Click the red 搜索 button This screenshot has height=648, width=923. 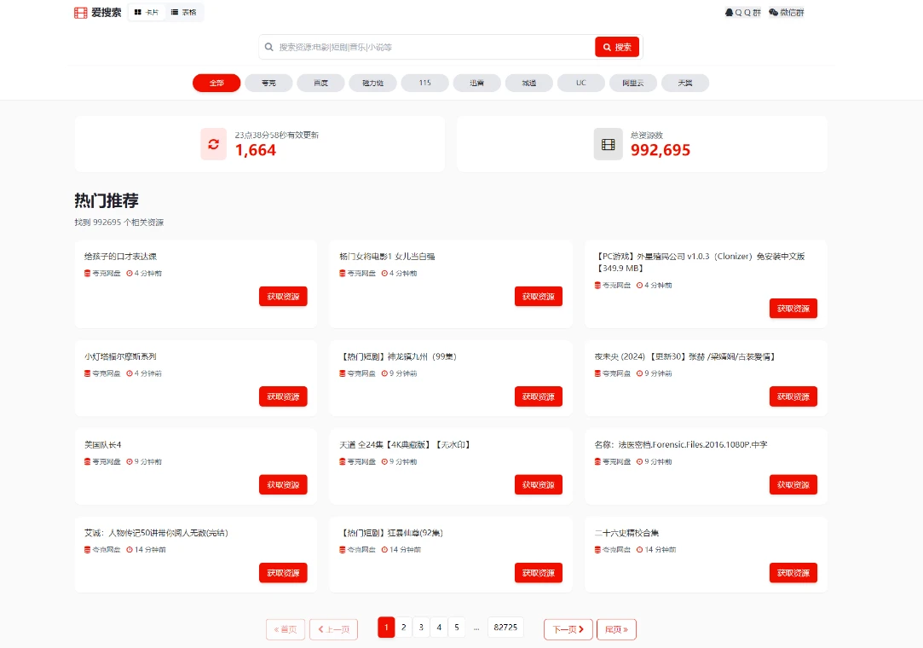[x=617, y=47]
